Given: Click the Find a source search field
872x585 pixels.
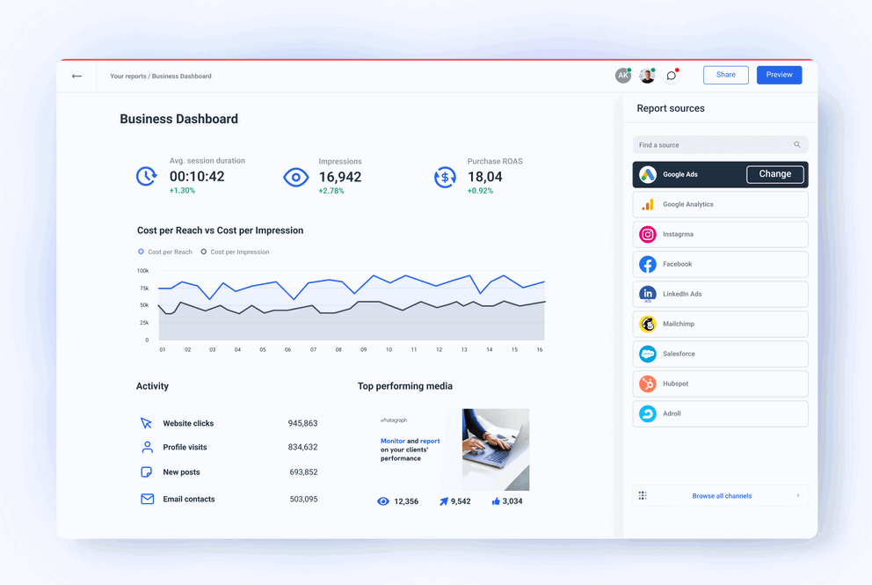Looking at the screenshot, I should 712,144.
